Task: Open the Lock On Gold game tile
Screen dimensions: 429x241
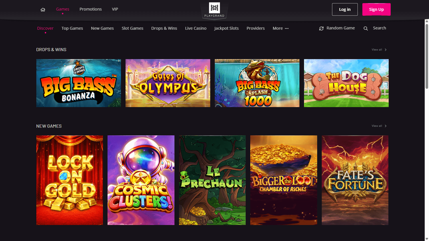Action: coord(69,180)
